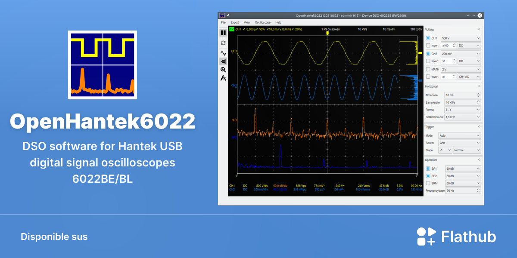Click the large OpenHantek6022 logo image

(103, 65)
